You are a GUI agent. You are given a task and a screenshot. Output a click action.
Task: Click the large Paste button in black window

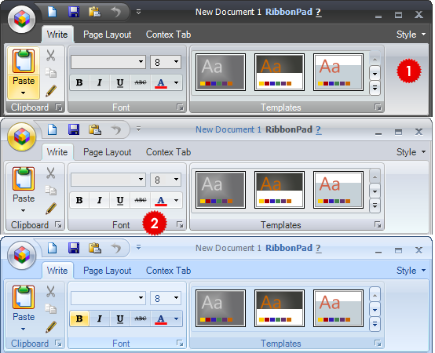(24, 73)
